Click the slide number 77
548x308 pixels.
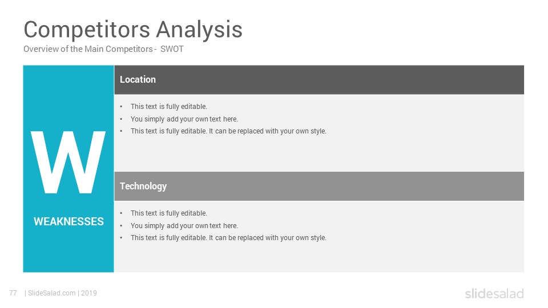point(13,293)
